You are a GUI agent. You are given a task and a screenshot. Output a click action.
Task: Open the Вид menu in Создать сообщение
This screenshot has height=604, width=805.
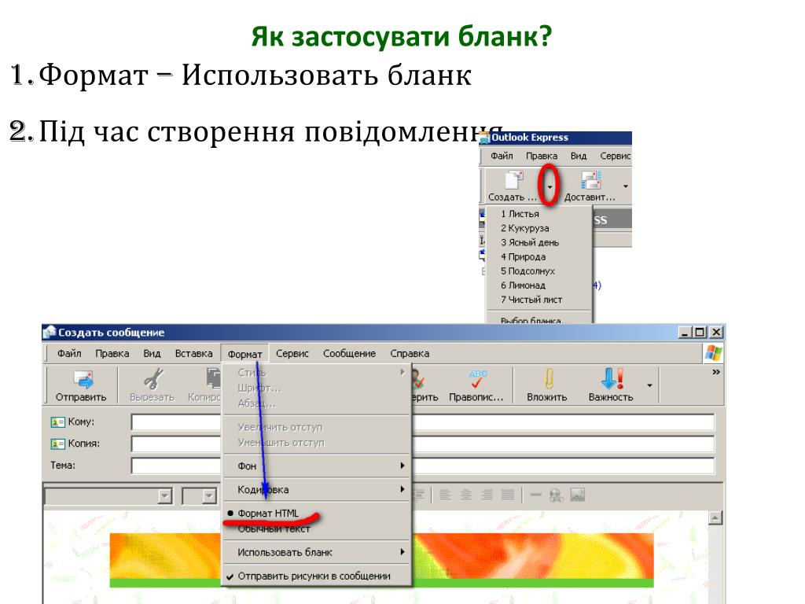coord(152,353)
